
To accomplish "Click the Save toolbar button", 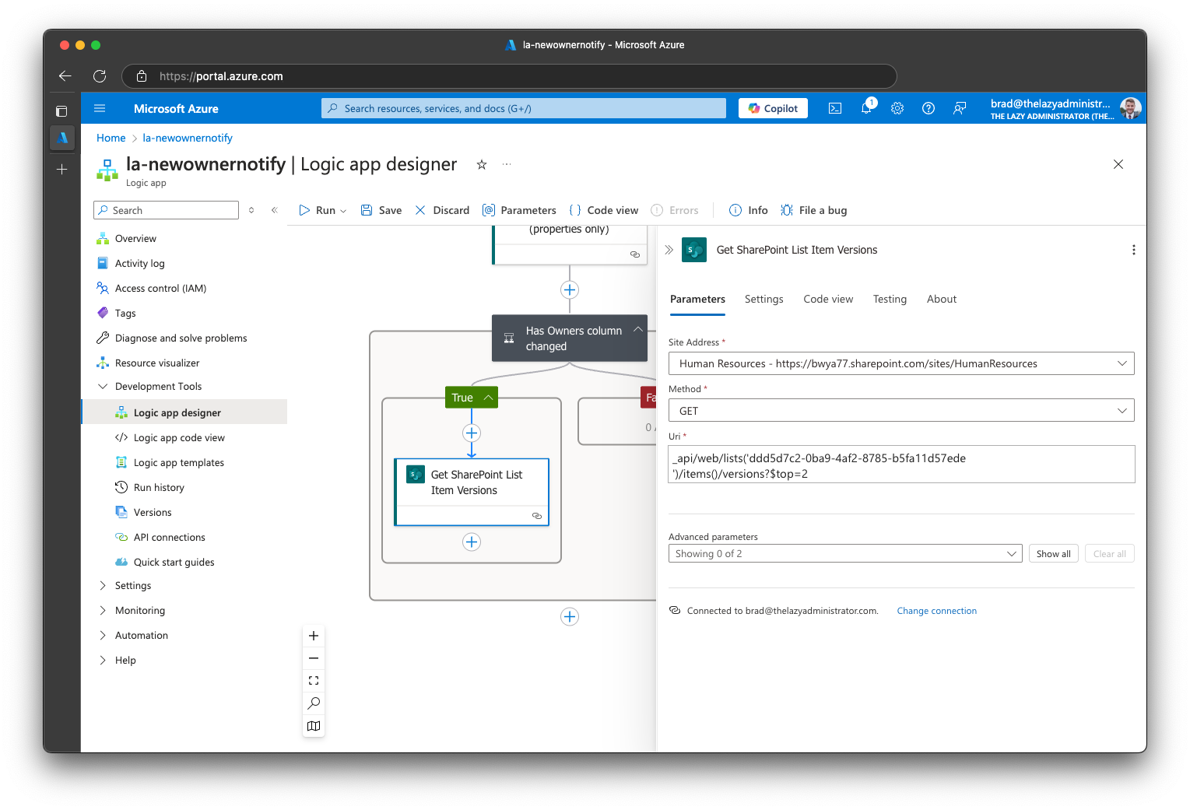I will click(381, 210).
